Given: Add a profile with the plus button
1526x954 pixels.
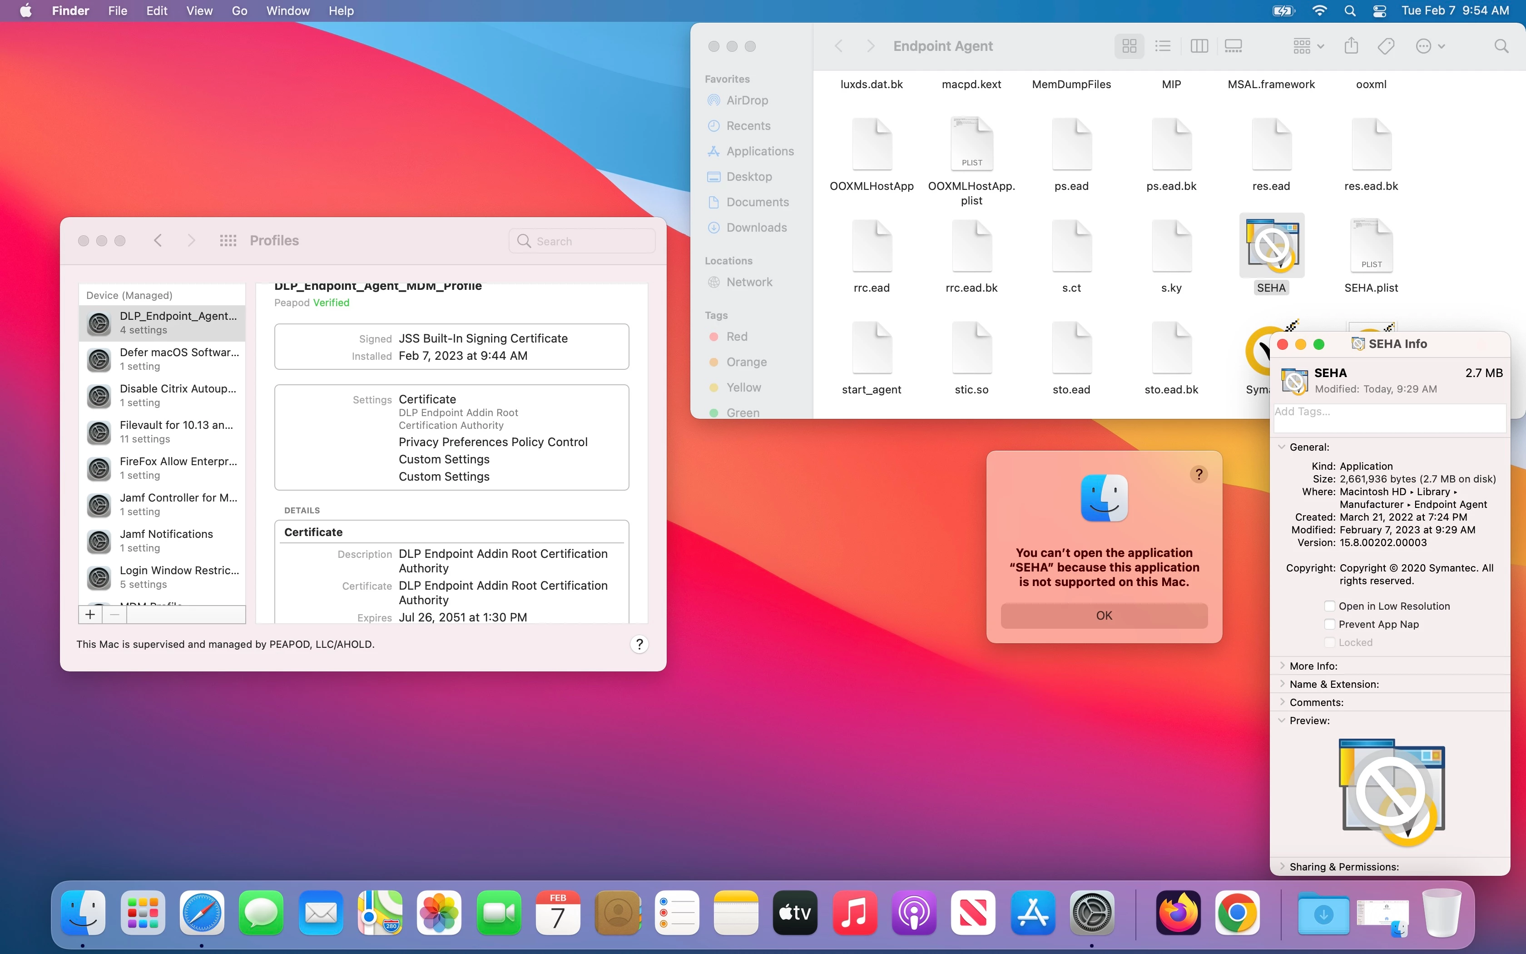Looking at the screenshot, I should click(90, 615).
